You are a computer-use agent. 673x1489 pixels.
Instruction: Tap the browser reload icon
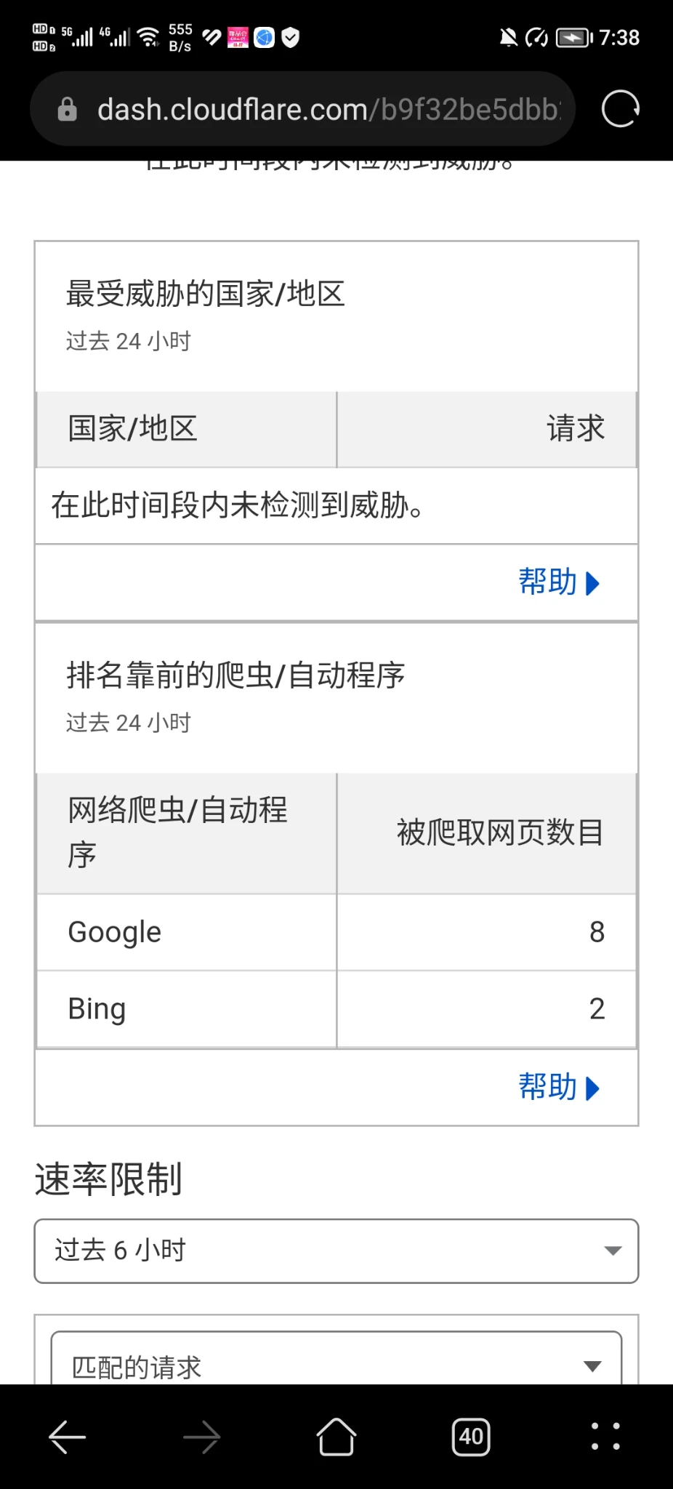click(x=620, y=109)
